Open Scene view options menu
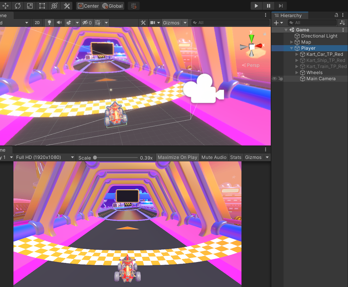This screenshot has width=348, height=287. tap(266, 15)
